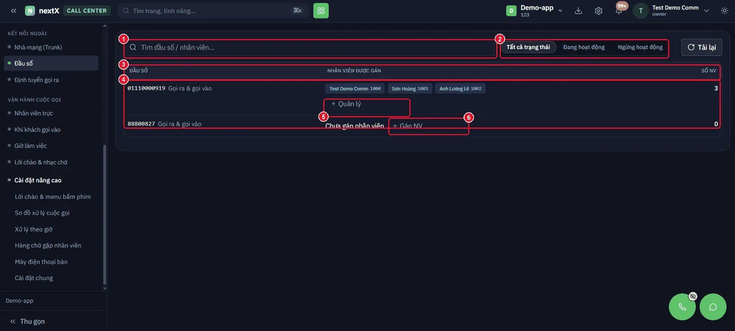Viewport: 735px width, 331px height.
Task: Switch theme with the sun icon
Action: pos(724,11)
